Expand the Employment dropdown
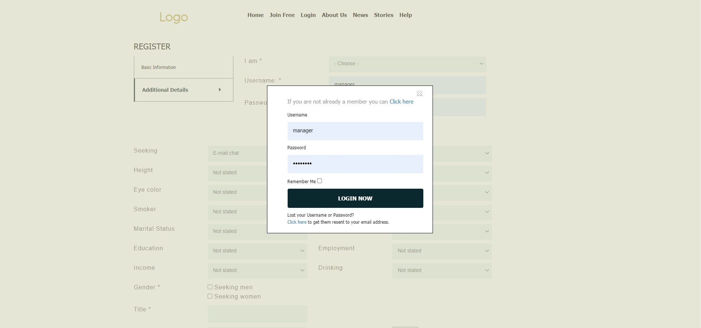This screenshot has width=701, height=328. (442, 251)
